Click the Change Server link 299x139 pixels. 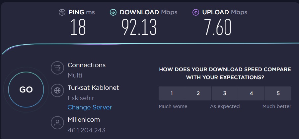(x=90, y=107)
